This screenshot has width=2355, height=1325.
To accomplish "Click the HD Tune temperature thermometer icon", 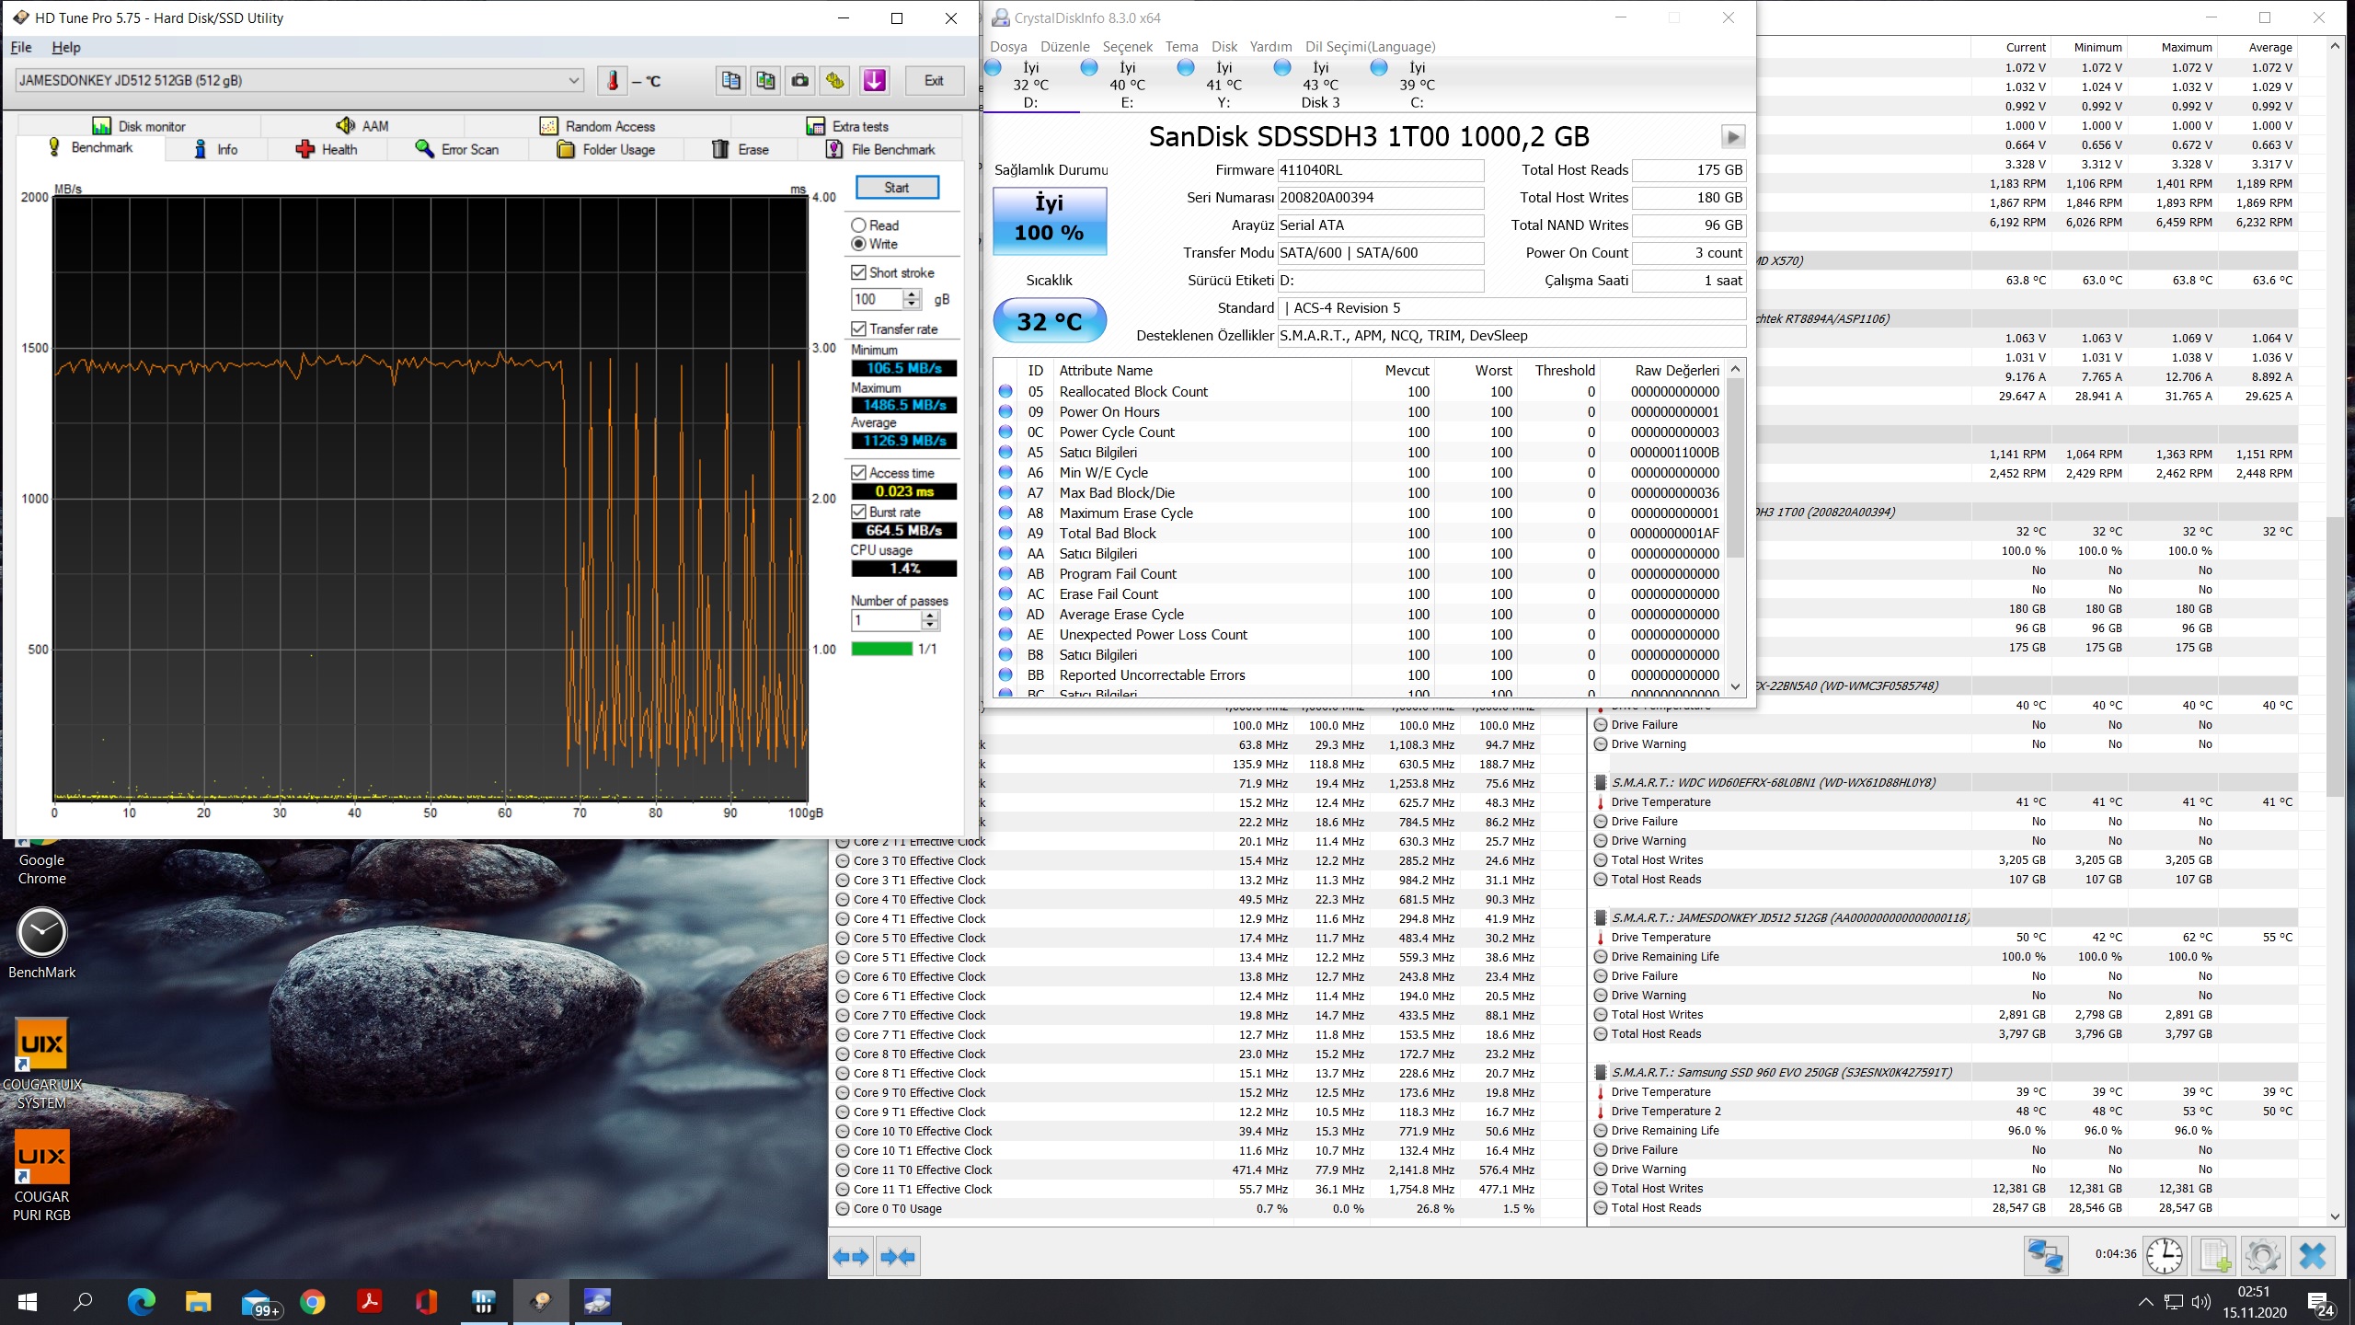I will [613, 81].
